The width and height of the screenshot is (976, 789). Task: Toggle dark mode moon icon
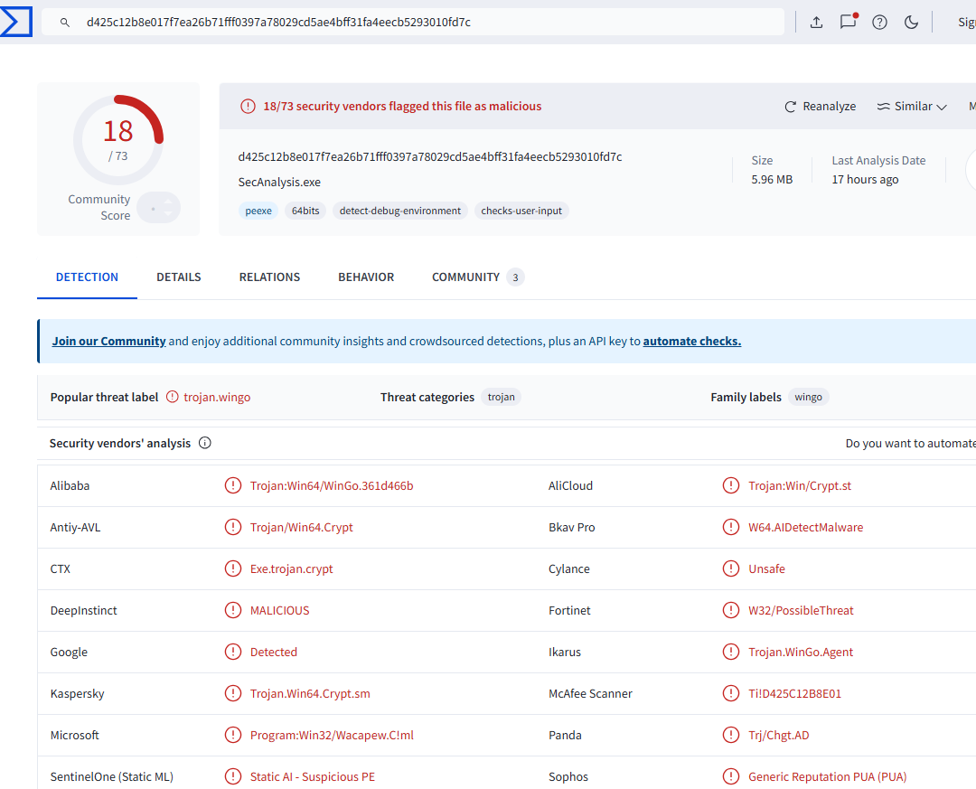[911, 23]
